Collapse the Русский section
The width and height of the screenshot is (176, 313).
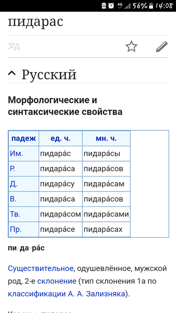pos(12,74)
